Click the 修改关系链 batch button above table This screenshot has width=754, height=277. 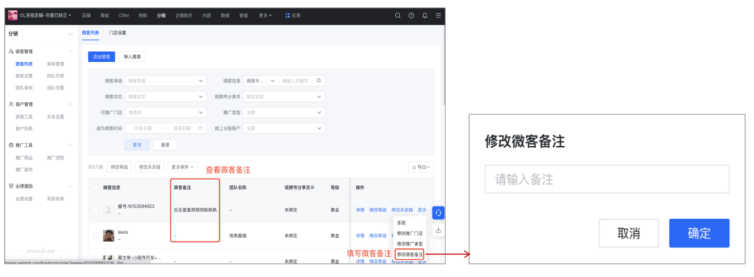coord(149,167)
